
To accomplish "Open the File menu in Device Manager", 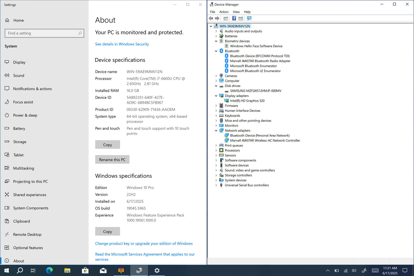I will pyautogui.click(x=212, y=12).
